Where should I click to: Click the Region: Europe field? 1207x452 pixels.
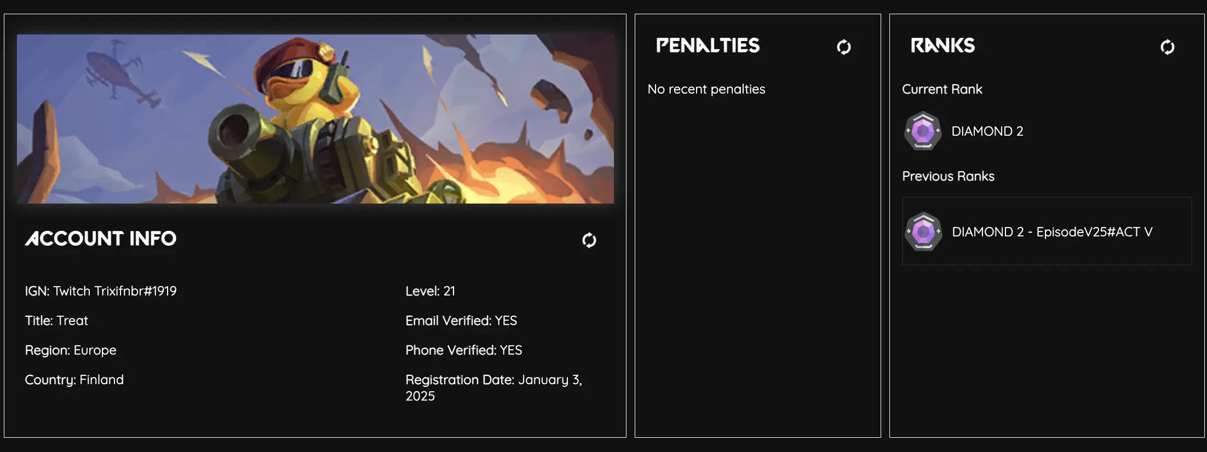pos(71,350)
